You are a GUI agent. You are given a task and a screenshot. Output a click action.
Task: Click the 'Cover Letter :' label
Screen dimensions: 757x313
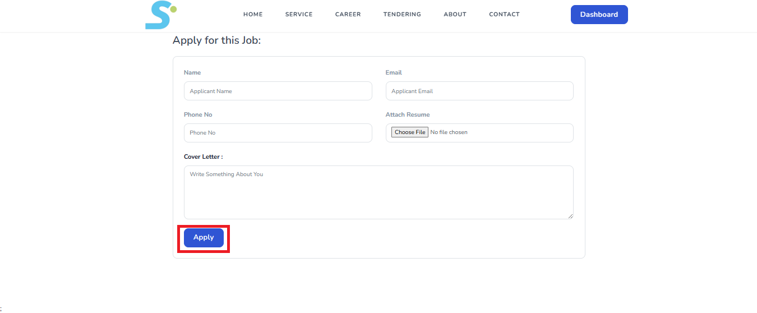point(203,156)
